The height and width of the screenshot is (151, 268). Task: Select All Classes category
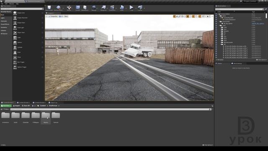pyautogui.click(x=6, y=34)
